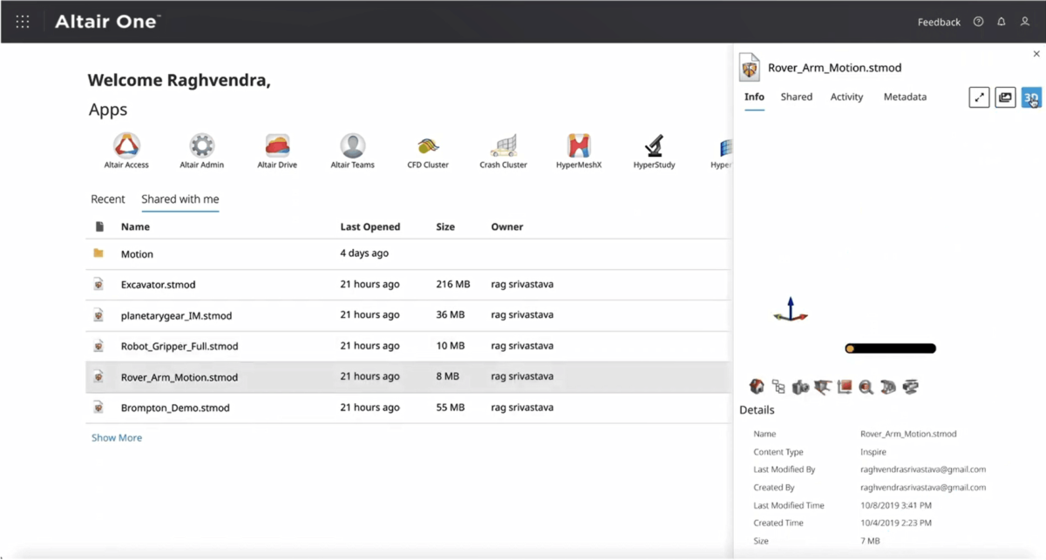
Task: Click the Owner column header
Action: click(x=507, y=227)
